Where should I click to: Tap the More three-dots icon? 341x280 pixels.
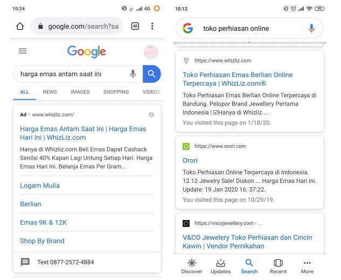tap(307, 263)
